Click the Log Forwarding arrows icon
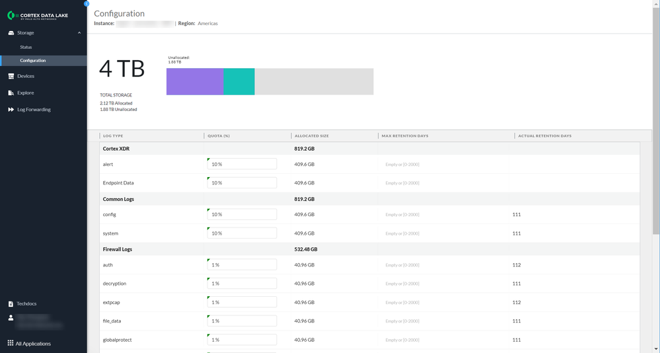This screenshot has height=353, width=660. tap(11, 110)
